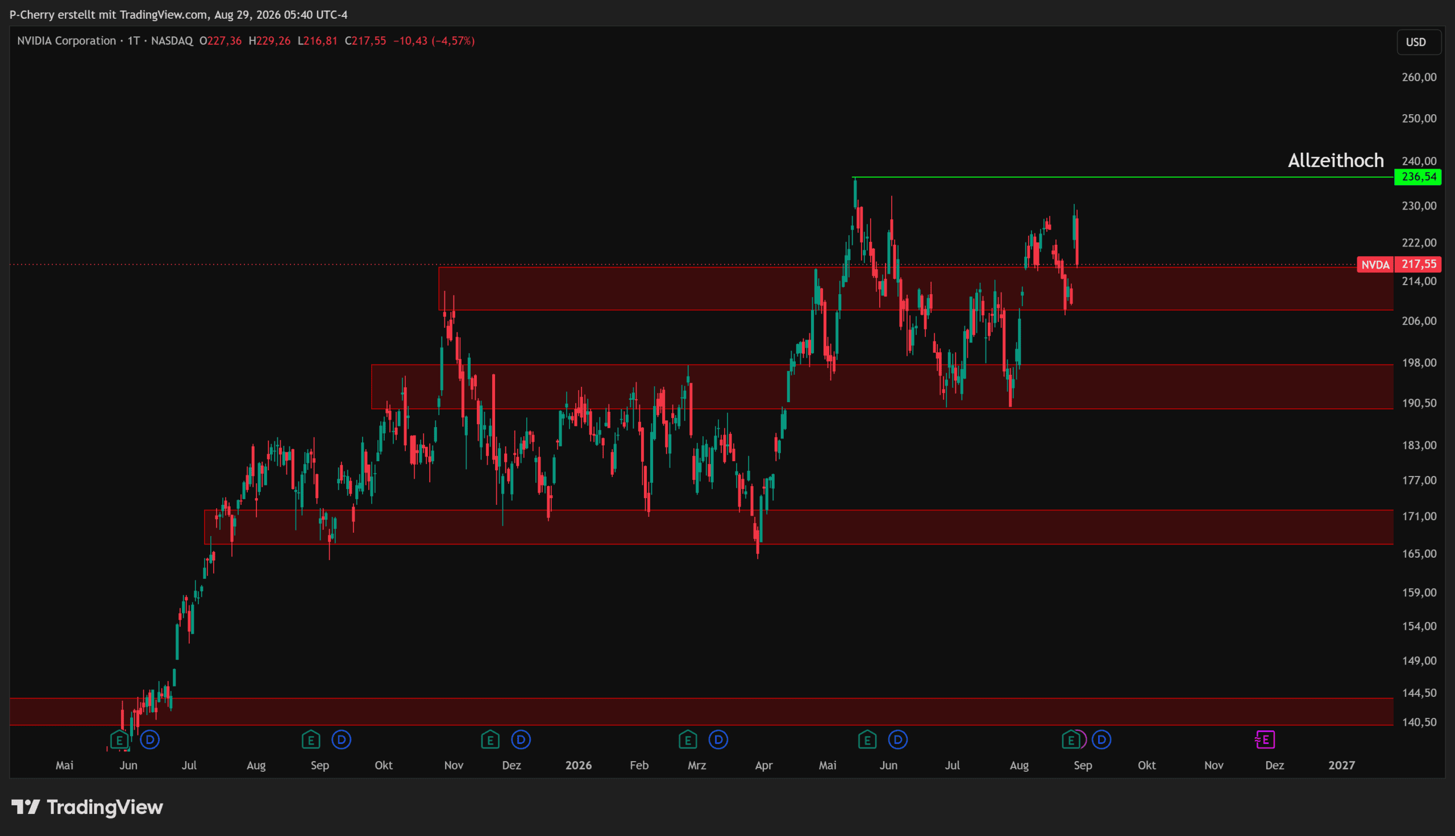This screenshot has width=1455, height=836.
Task: Open the earnings E marker just before Sep 2026
Action: click(1071, 739)
